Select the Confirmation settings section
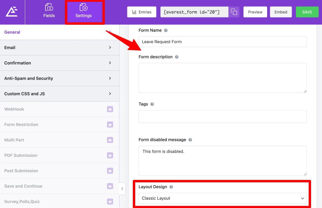Screen dimensions: 322x208 pyautogui.click(x=59, y=63)
